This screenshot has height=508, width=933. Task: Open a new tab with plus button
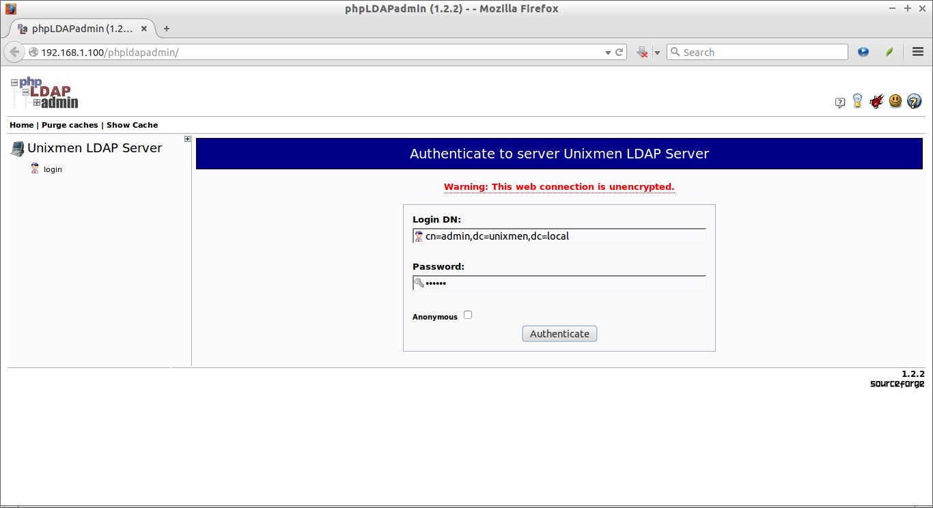[x=166, y=28]
